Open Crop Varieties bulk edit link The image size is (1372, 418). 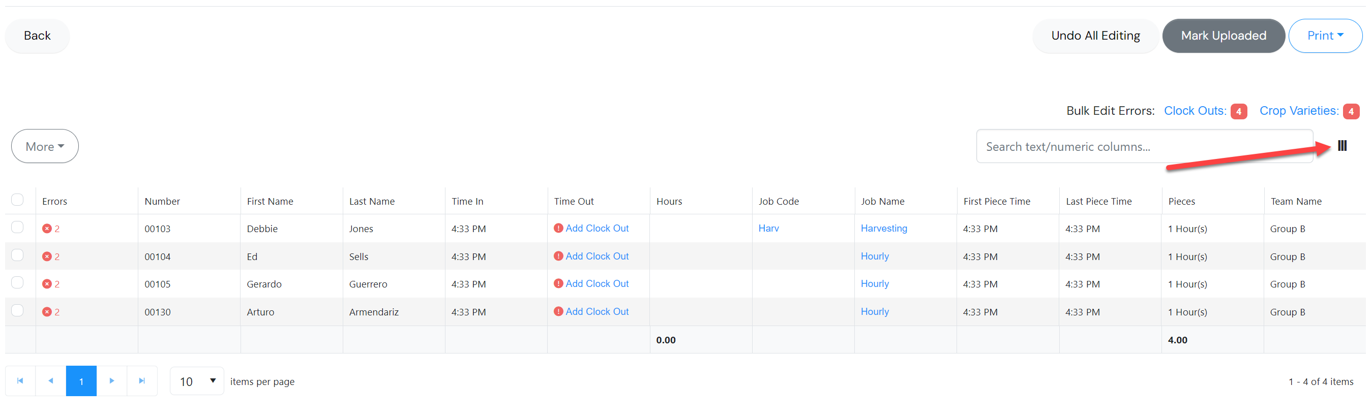click(x=1298, y=111)
